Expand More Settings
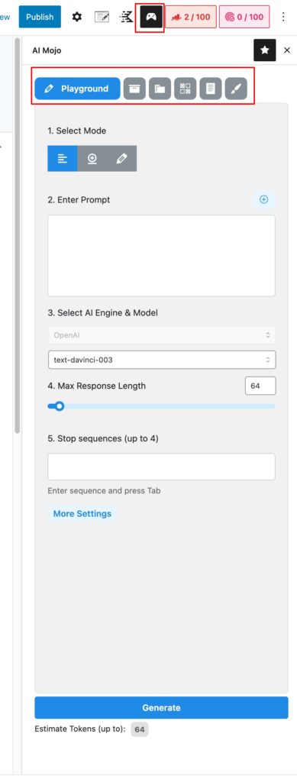Image resolution: width=297 pixels, height=782 pixels. (x=82, y=514)
